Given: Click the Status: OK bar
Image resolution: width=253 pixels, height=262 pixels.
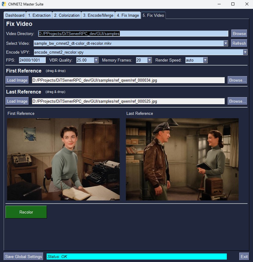Looking at the screenshot, I should (137, 257).
